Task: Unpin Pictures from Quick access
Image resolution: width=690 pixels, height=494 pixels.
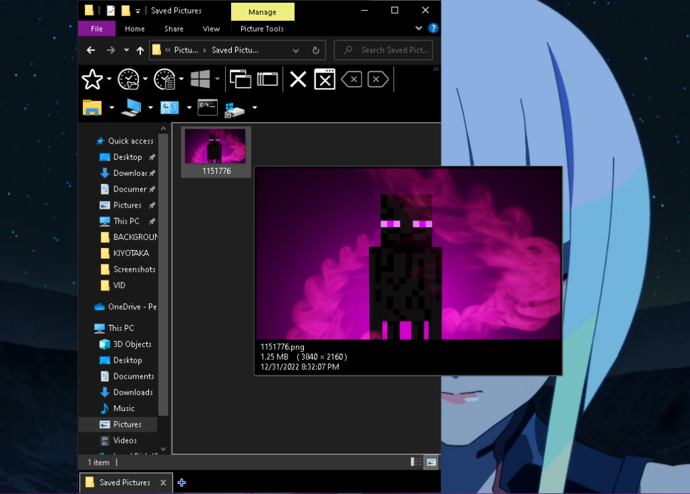Action: click(x=152, y=206)
